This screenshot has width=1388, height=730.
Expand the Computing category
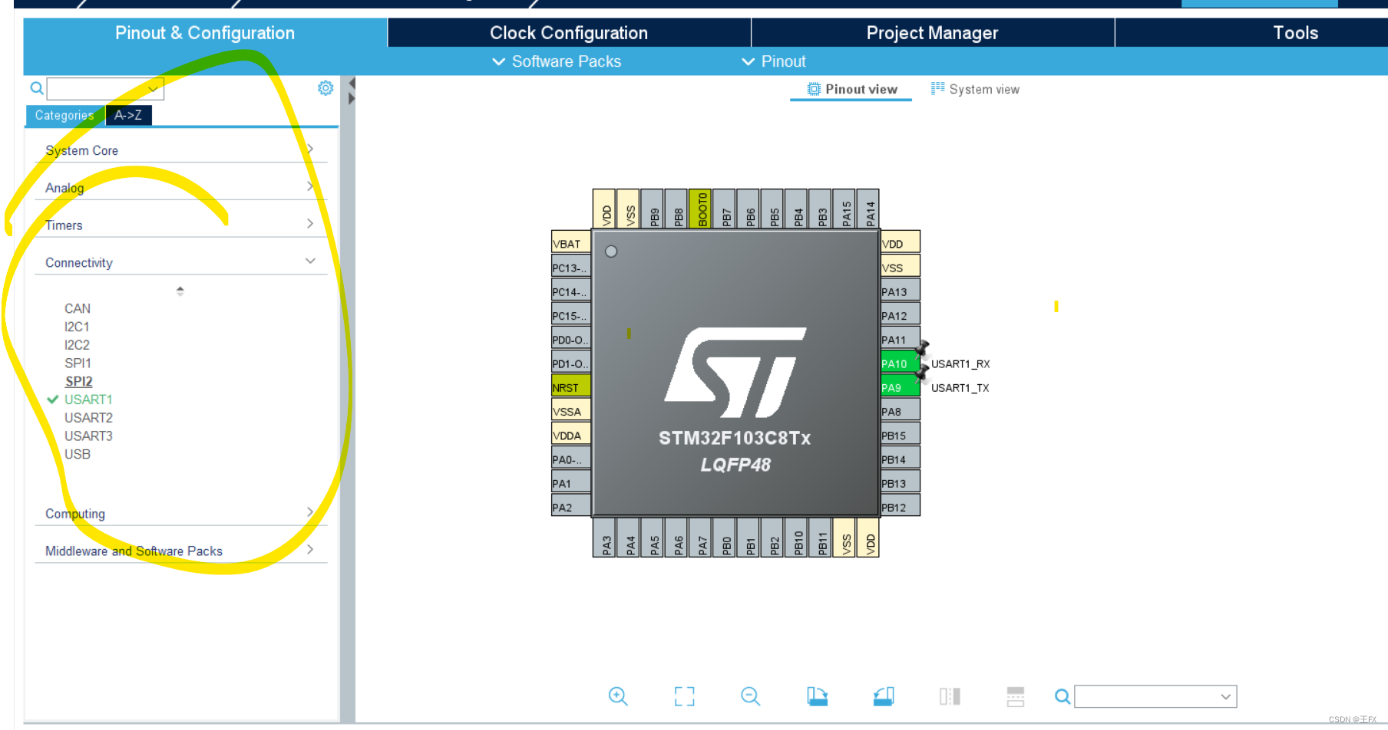click(x=181, y=514)
